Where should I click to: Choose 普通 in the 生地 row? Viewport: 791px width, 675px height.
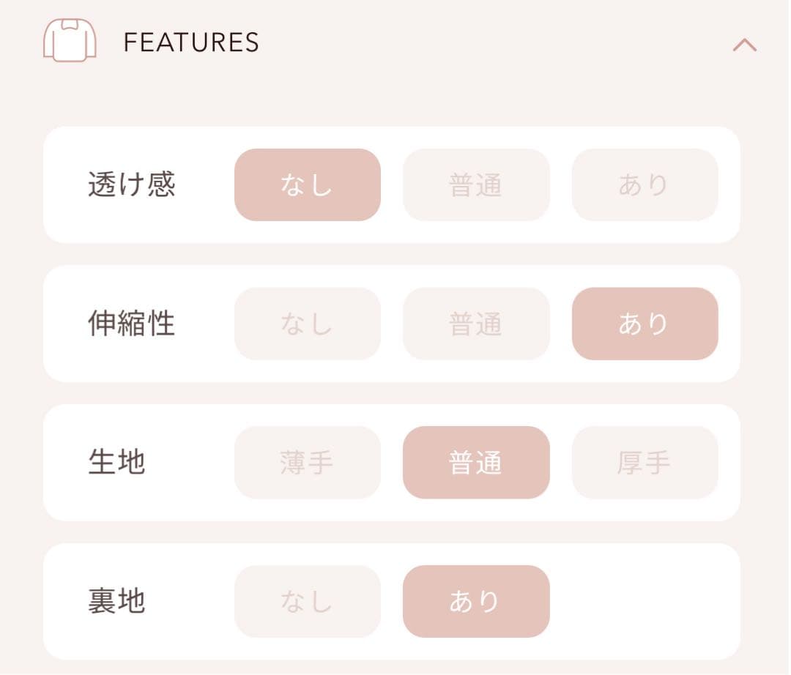pos(476,463)
